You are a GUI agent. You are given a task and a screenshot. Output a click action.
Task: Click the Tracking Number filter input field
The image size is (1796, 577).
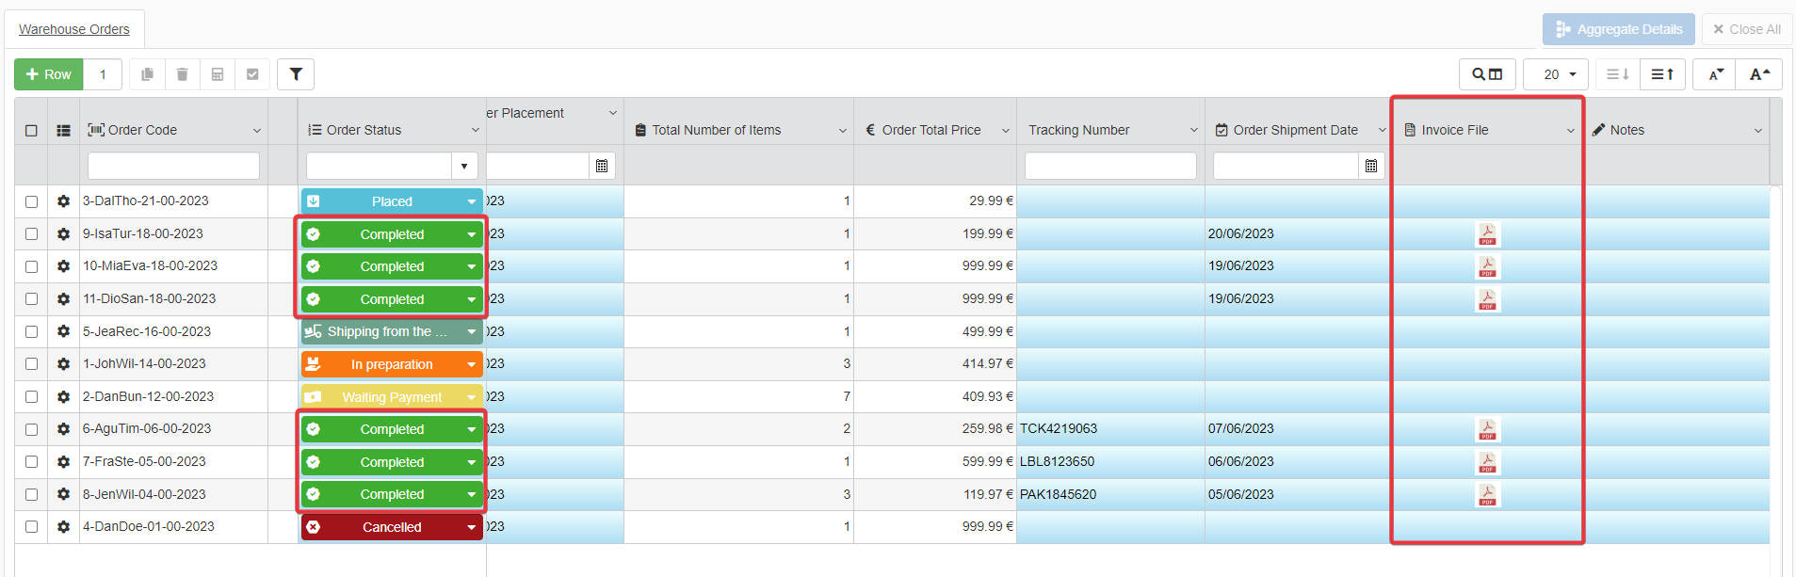[x=1109, y=167]
